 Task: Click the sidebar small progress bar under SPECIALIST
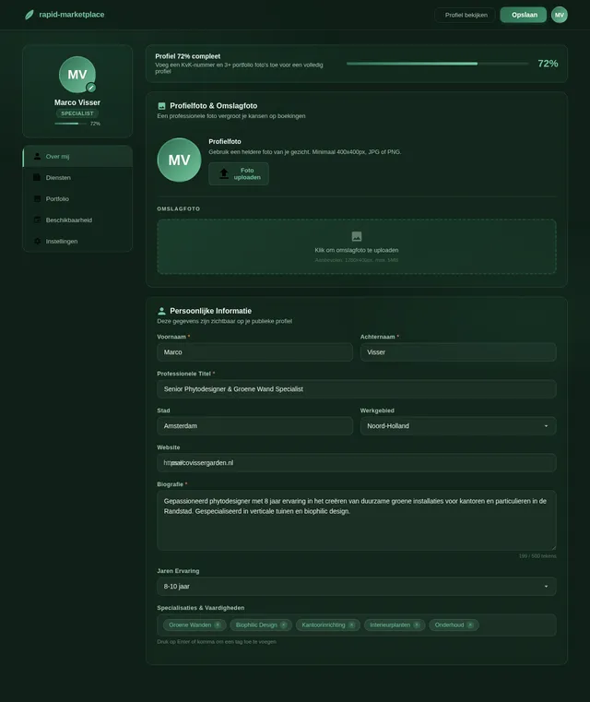point(71,124)
